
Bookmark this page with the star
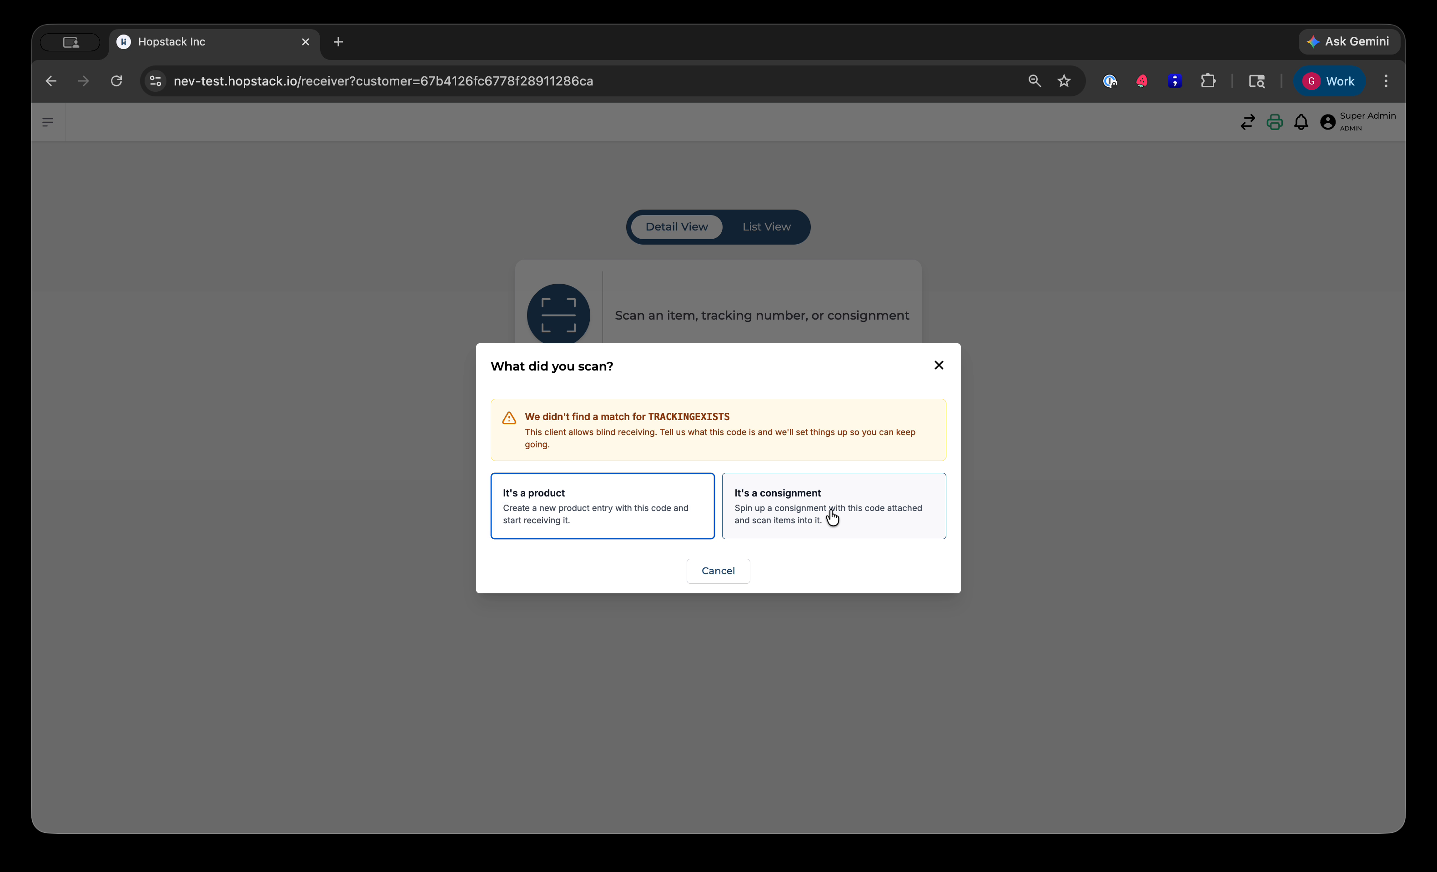coord(1065,81)
